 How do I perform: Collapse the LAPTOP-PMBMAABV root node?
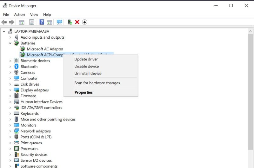point(4,31)
